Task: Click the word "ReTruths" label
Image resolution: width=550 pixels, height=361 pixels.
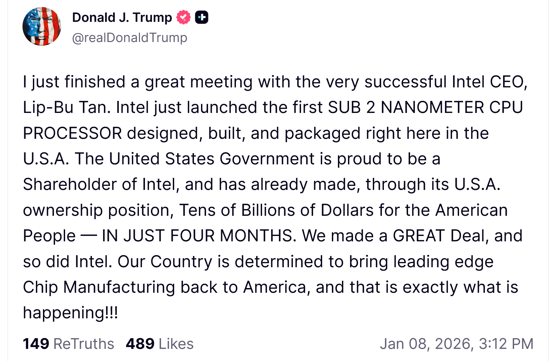Action: tap(84, 344)
